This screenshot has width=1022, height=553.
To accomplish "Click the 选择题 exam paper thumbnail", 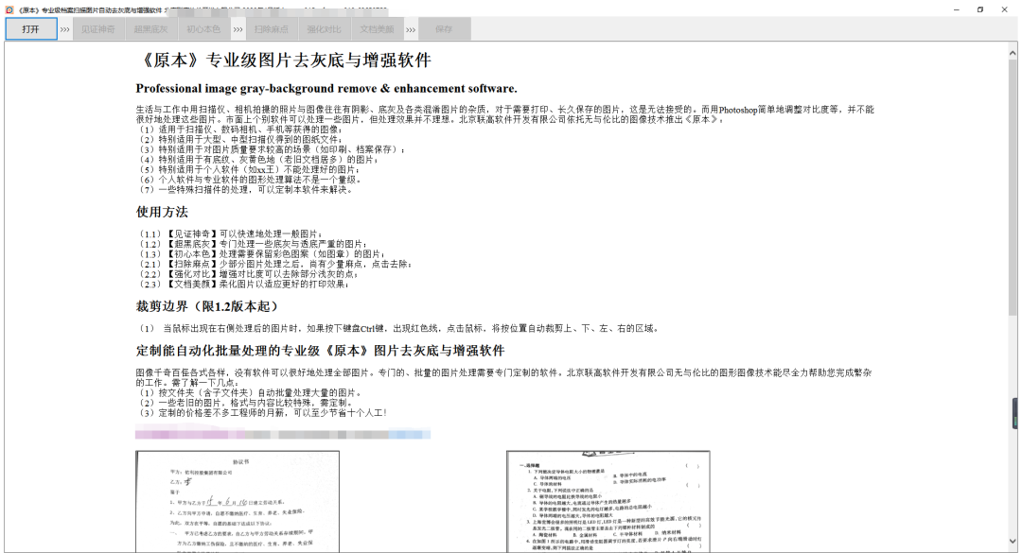I will coord(608,501).
